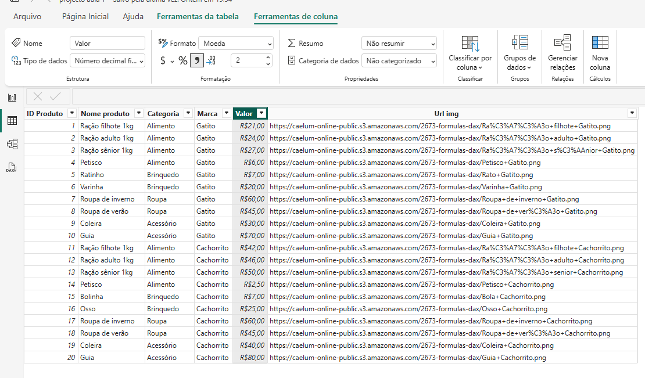Toggle thousands separator comma button
Image resolution: width=645 pixels, height=378 pixels.
(197, 61)
